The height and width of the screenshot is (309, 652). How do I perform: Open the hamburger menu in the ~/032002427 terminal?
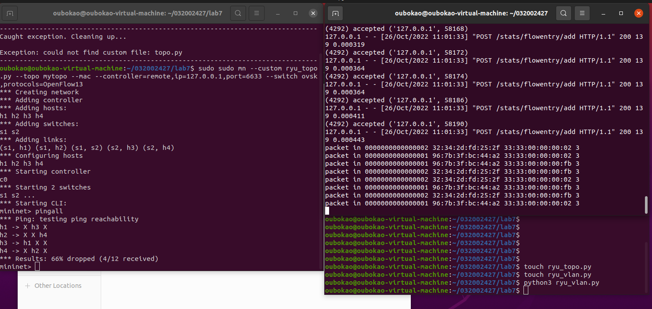click(583, 13)
